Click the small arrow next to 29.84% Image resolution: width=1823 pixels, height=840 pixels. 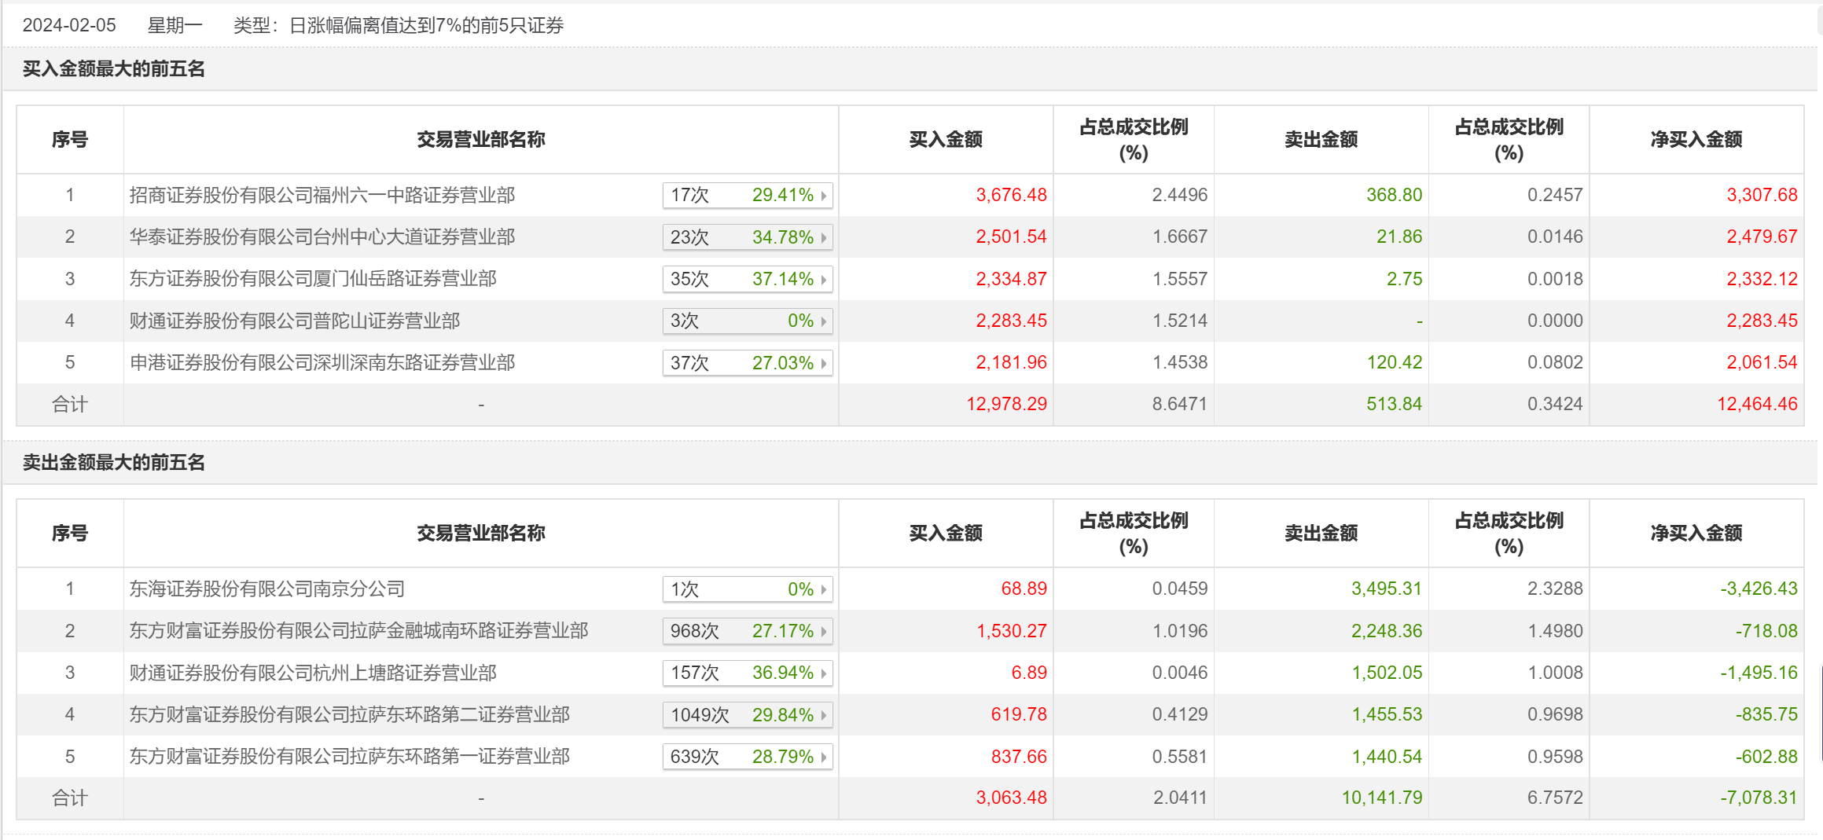tap(823, 716)
